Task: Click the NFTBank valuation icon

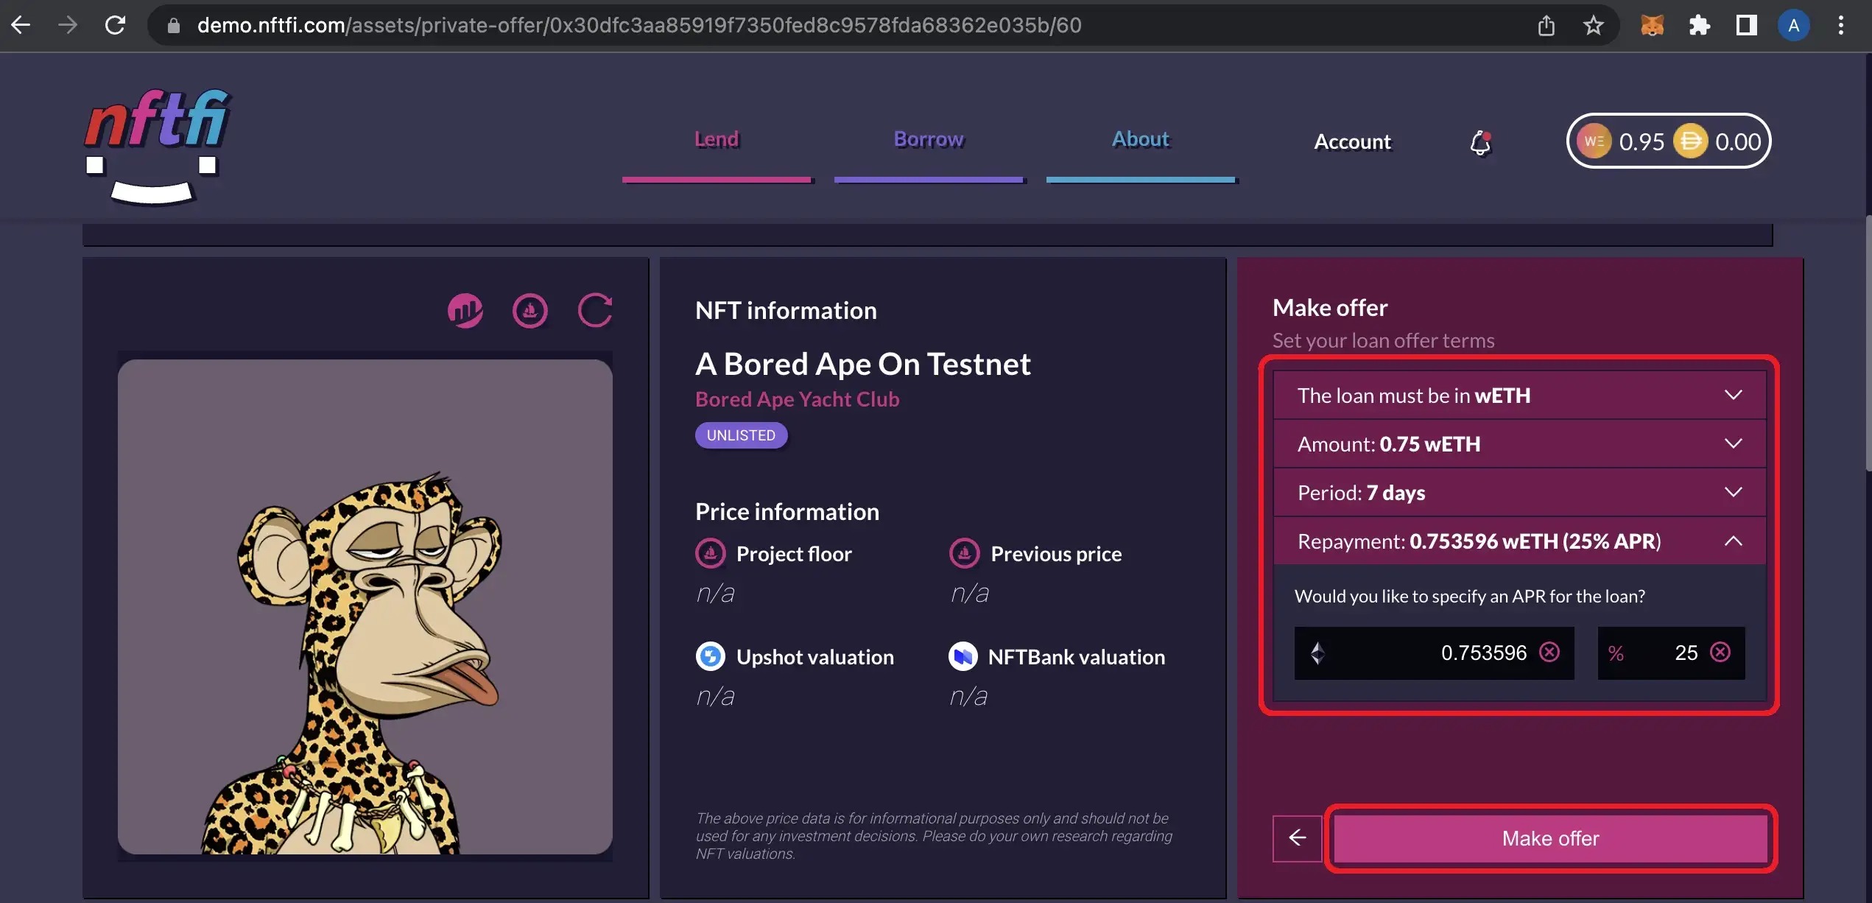Action: (963, 656)
